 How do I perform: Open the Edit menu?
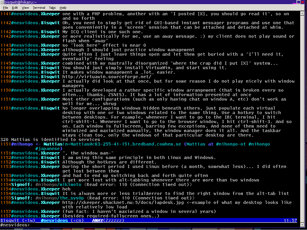pyautogui.click(x=15, y=7)
